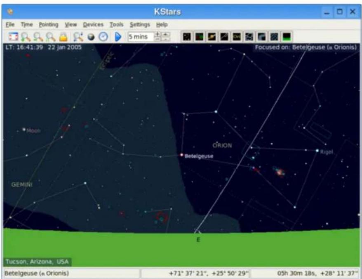Click the star Betelgeuse on the sky map
This screenshot has height=279, width=362.
pyautogui.click(x=181, y=155)
